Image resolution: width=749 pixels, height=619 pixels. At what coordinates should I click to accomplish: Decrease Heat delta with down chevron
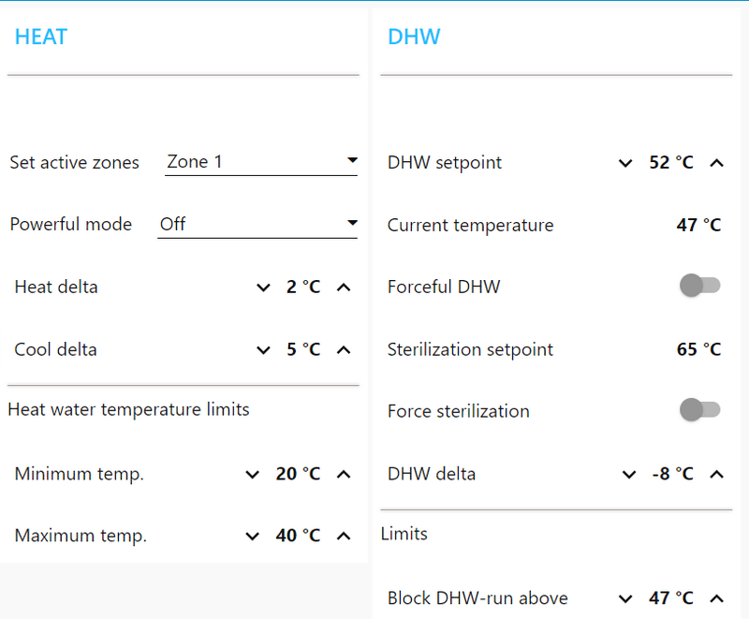[x=263, y=287]
